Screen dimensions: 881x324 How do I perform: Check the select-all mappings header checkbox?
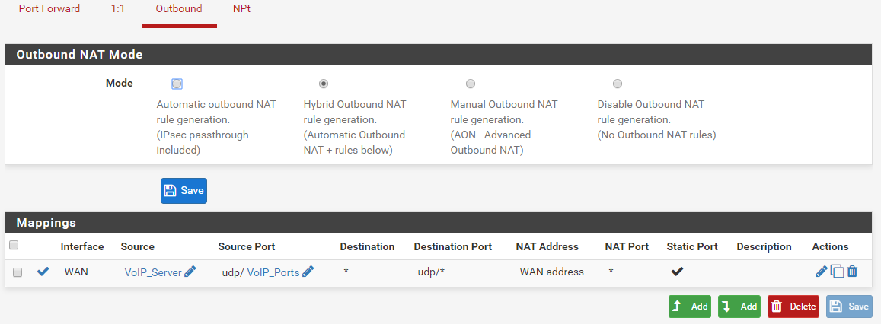13,246
